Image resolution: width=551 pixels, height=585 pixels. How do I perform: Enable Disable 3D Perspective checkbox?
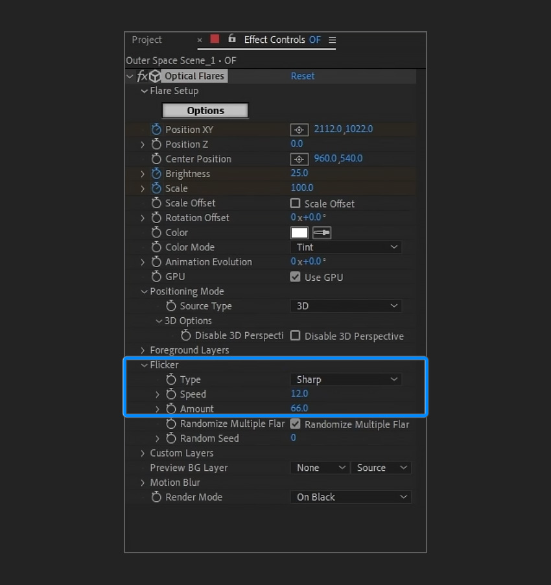(295, 336)
